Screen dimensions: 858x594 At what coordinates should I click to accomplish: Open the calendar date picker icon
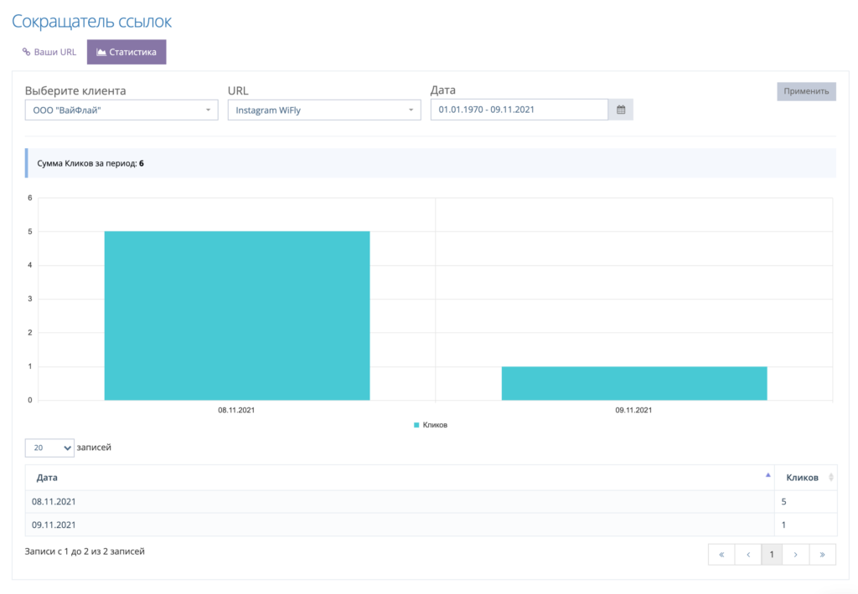click(621, 110)
